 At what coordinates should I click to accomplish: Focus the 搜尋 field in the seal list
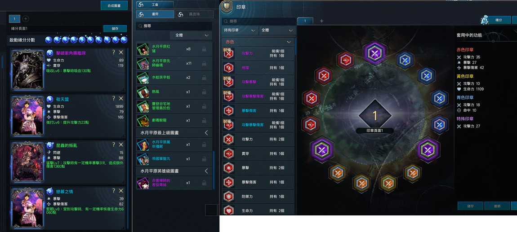coord(258,21)
